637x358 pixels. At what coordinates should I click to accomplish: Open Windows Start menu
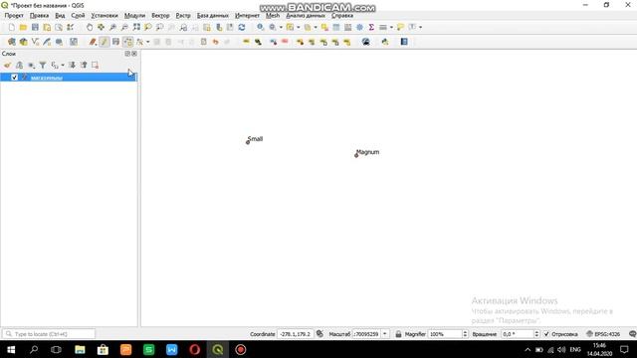pos(11,349)
